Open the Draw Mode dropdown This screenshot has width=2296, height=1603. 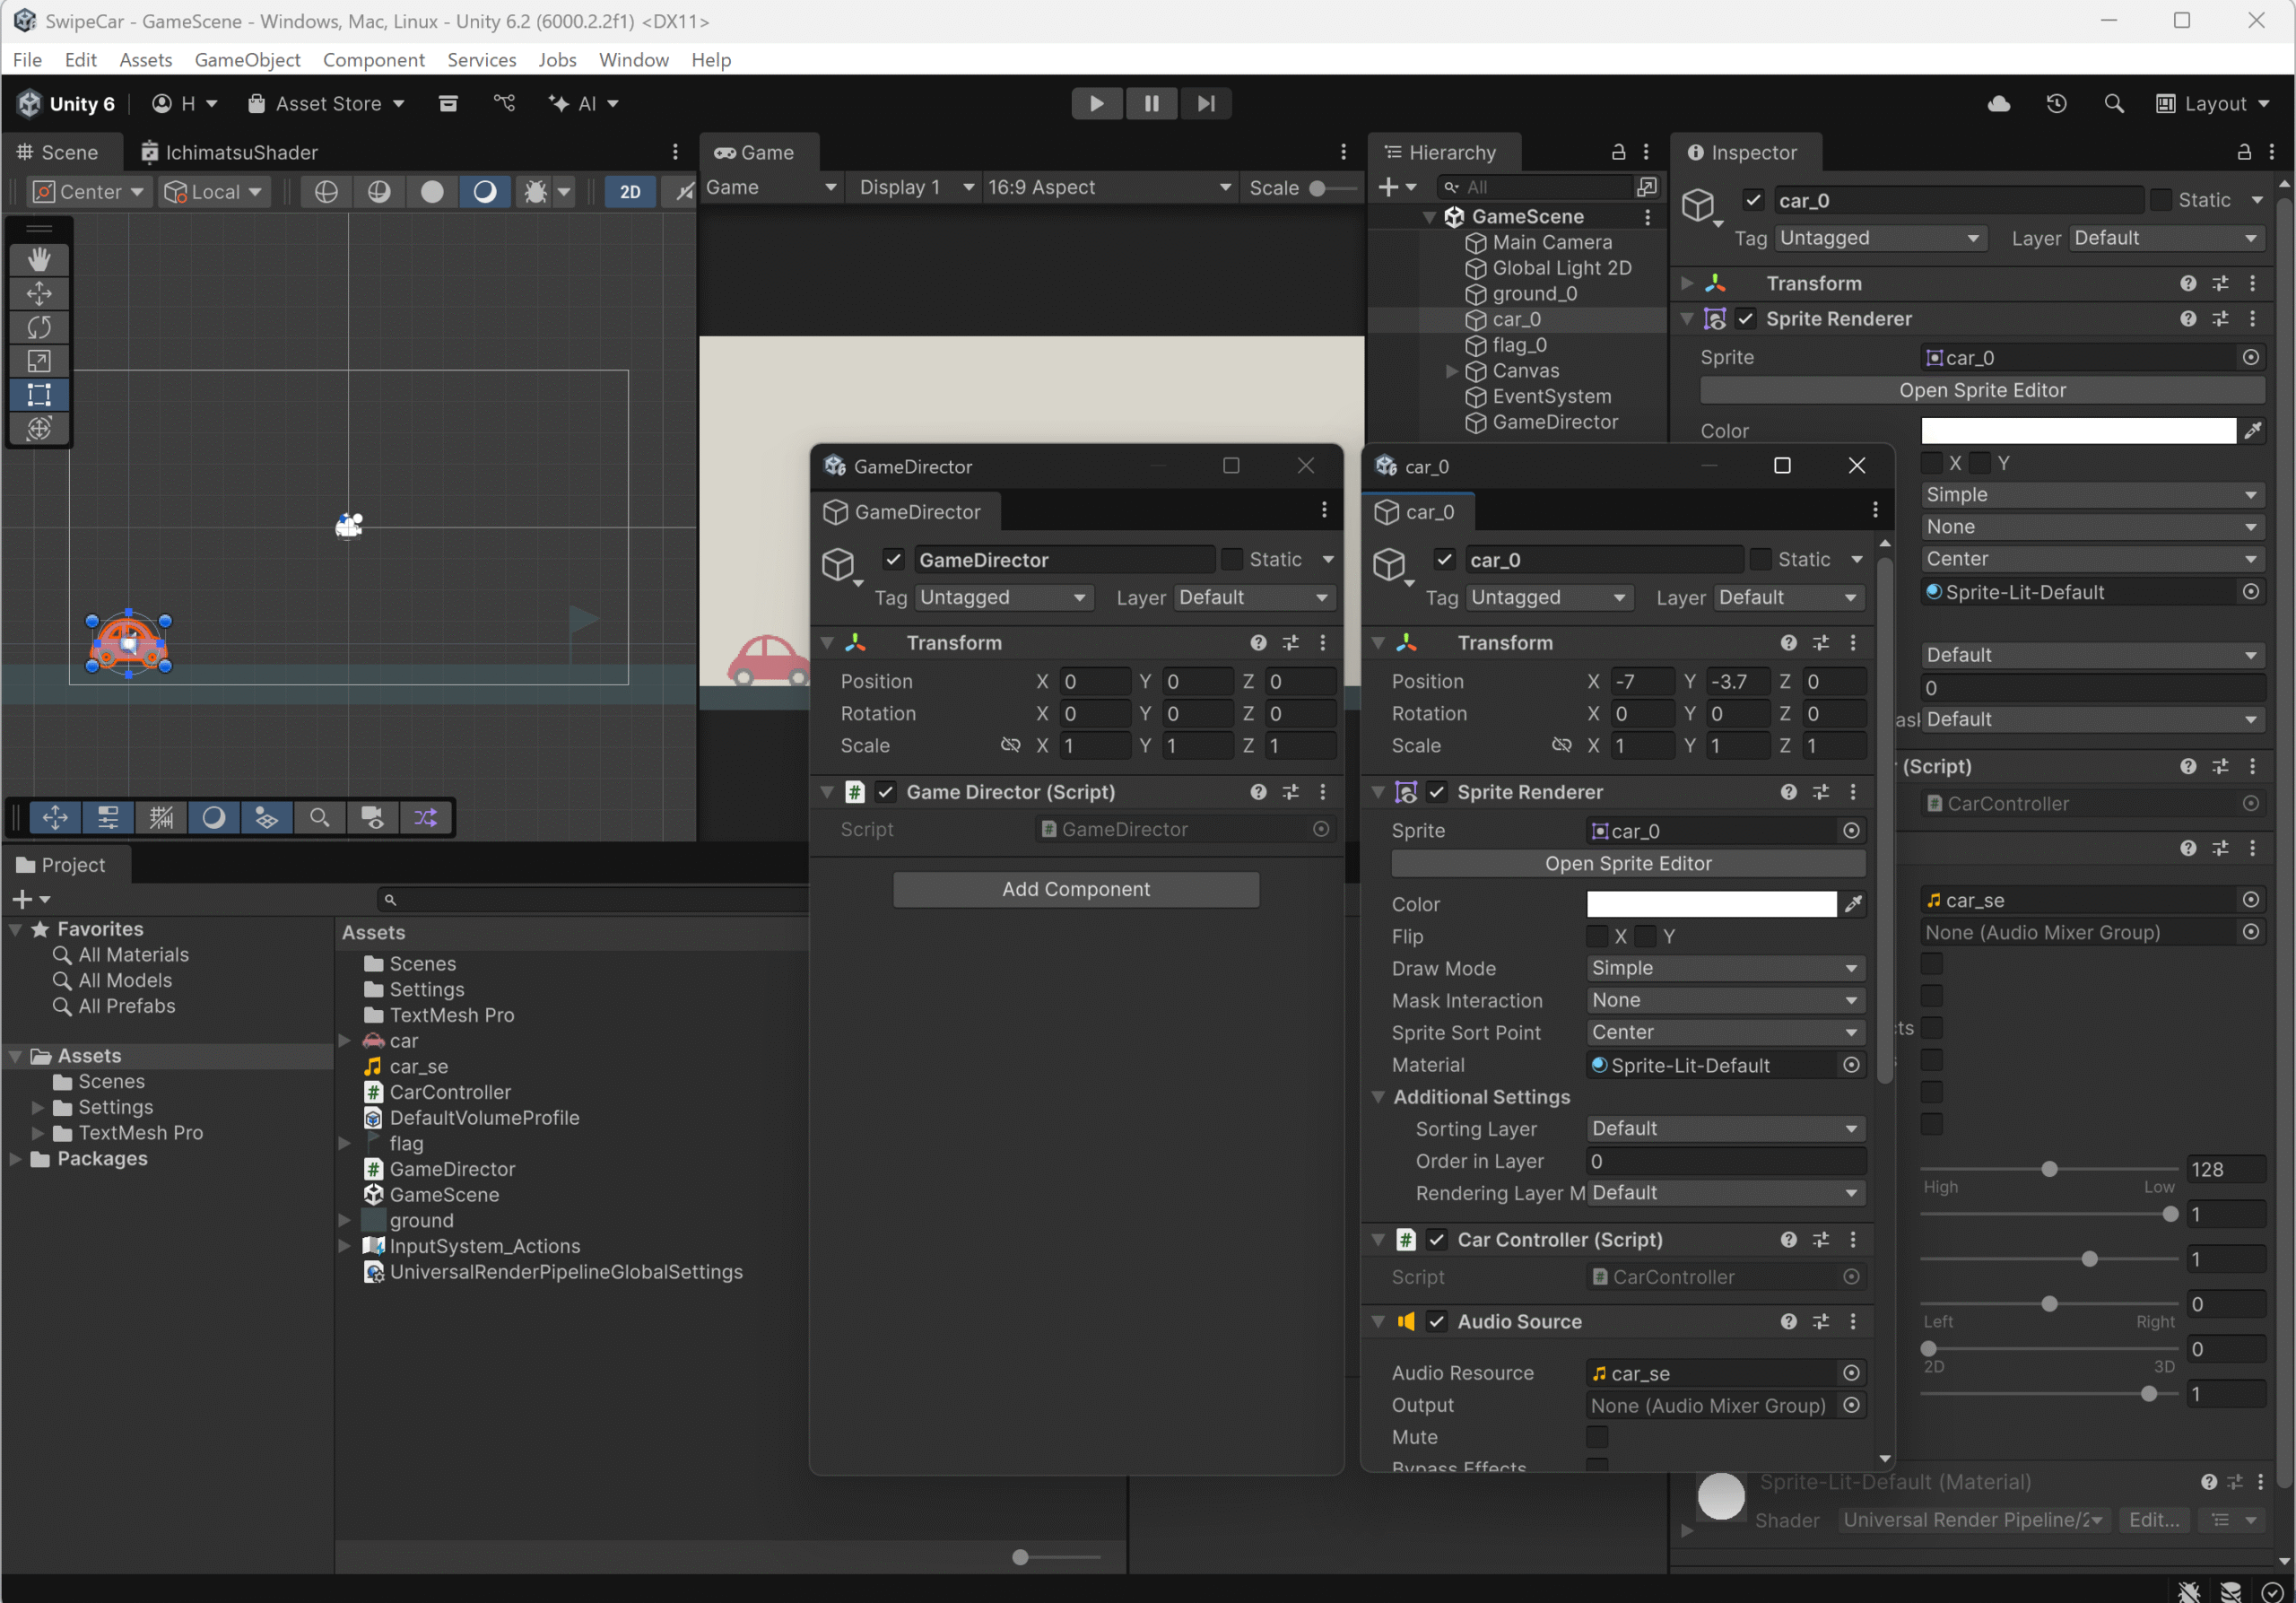pos(1725,969)
